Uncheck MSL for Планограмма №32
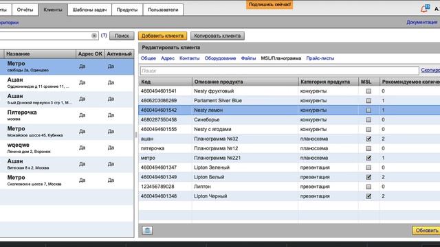The height and width of the screenshot is (247, 440). [368, 139]
